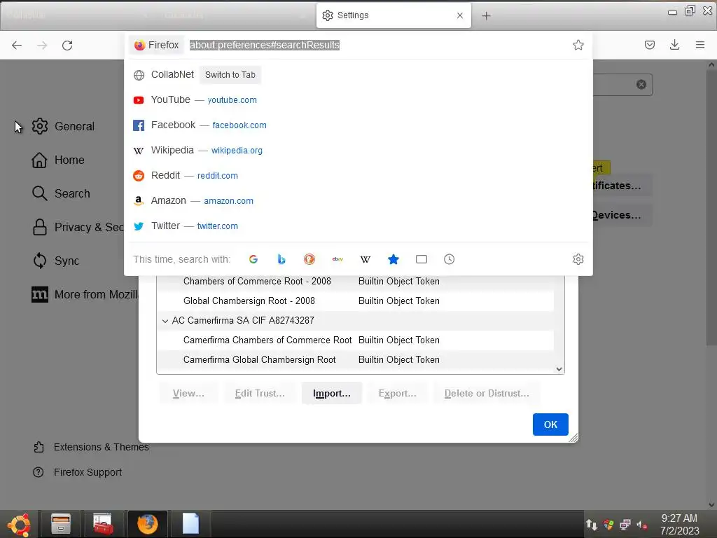Click the View... button
The height and width of the screenshot is (538, 717).
click(188, 394)
